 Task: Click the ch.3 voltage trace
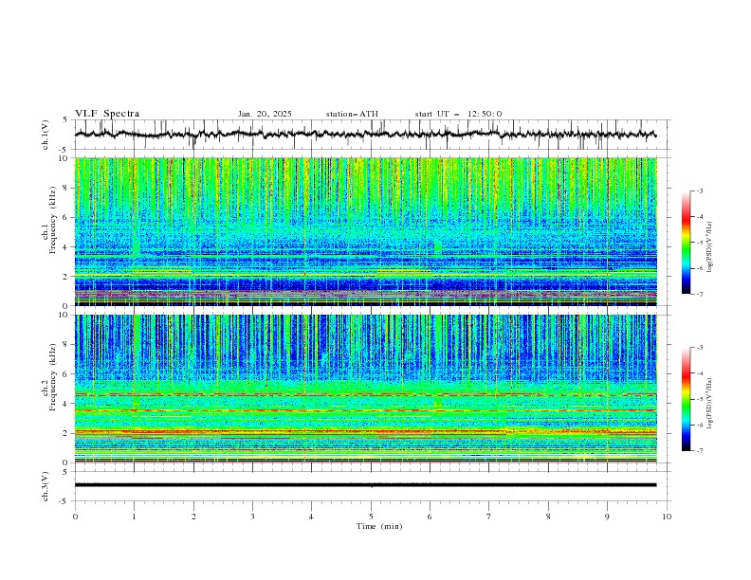coord(365,485)
